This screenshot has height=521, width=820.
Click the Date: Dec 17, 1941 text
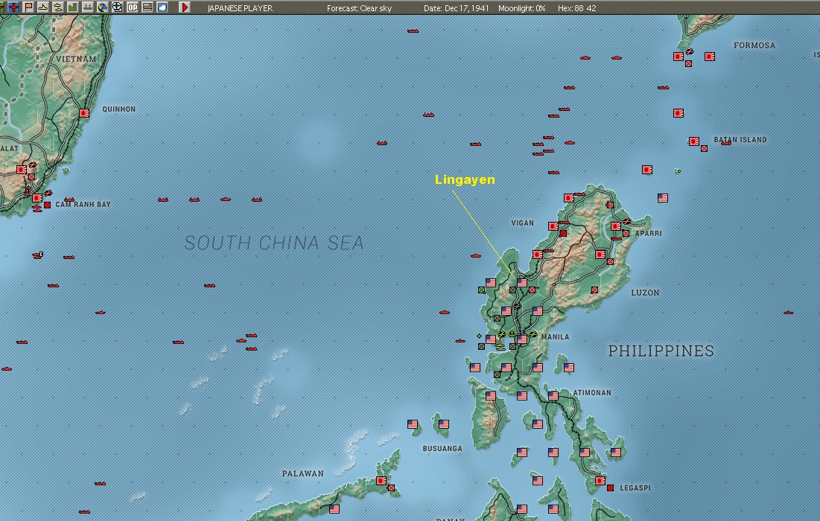point(457,8)
